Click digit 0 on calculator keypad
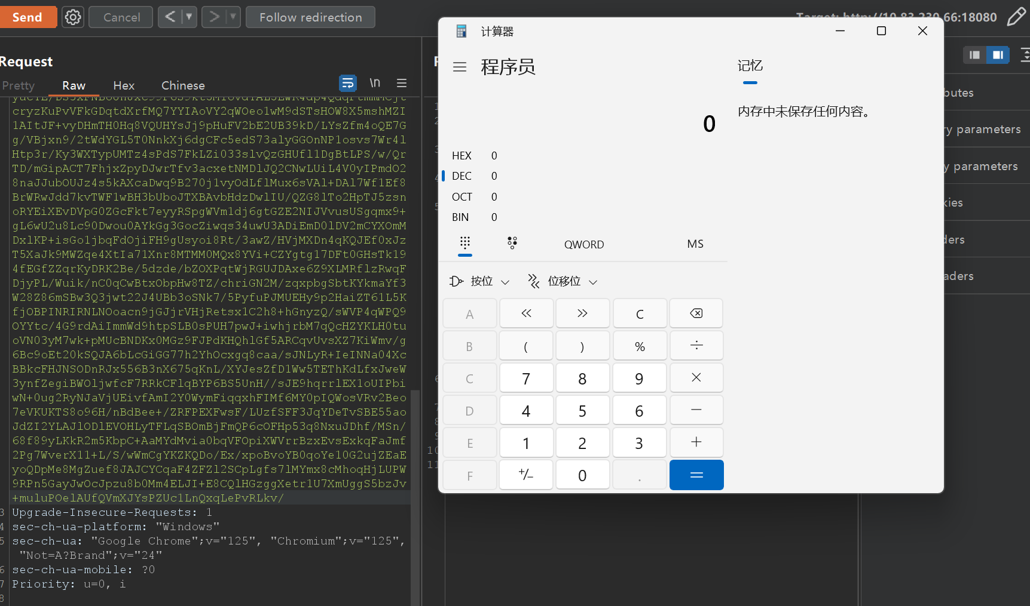This screenshot has height=606, width=1030. click(583, 475)
